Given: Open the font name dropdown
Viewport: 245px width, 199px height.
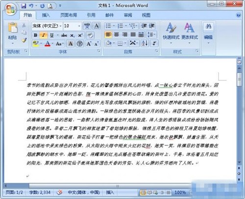Looking at the screenshot, I should (x=60, y=26).
